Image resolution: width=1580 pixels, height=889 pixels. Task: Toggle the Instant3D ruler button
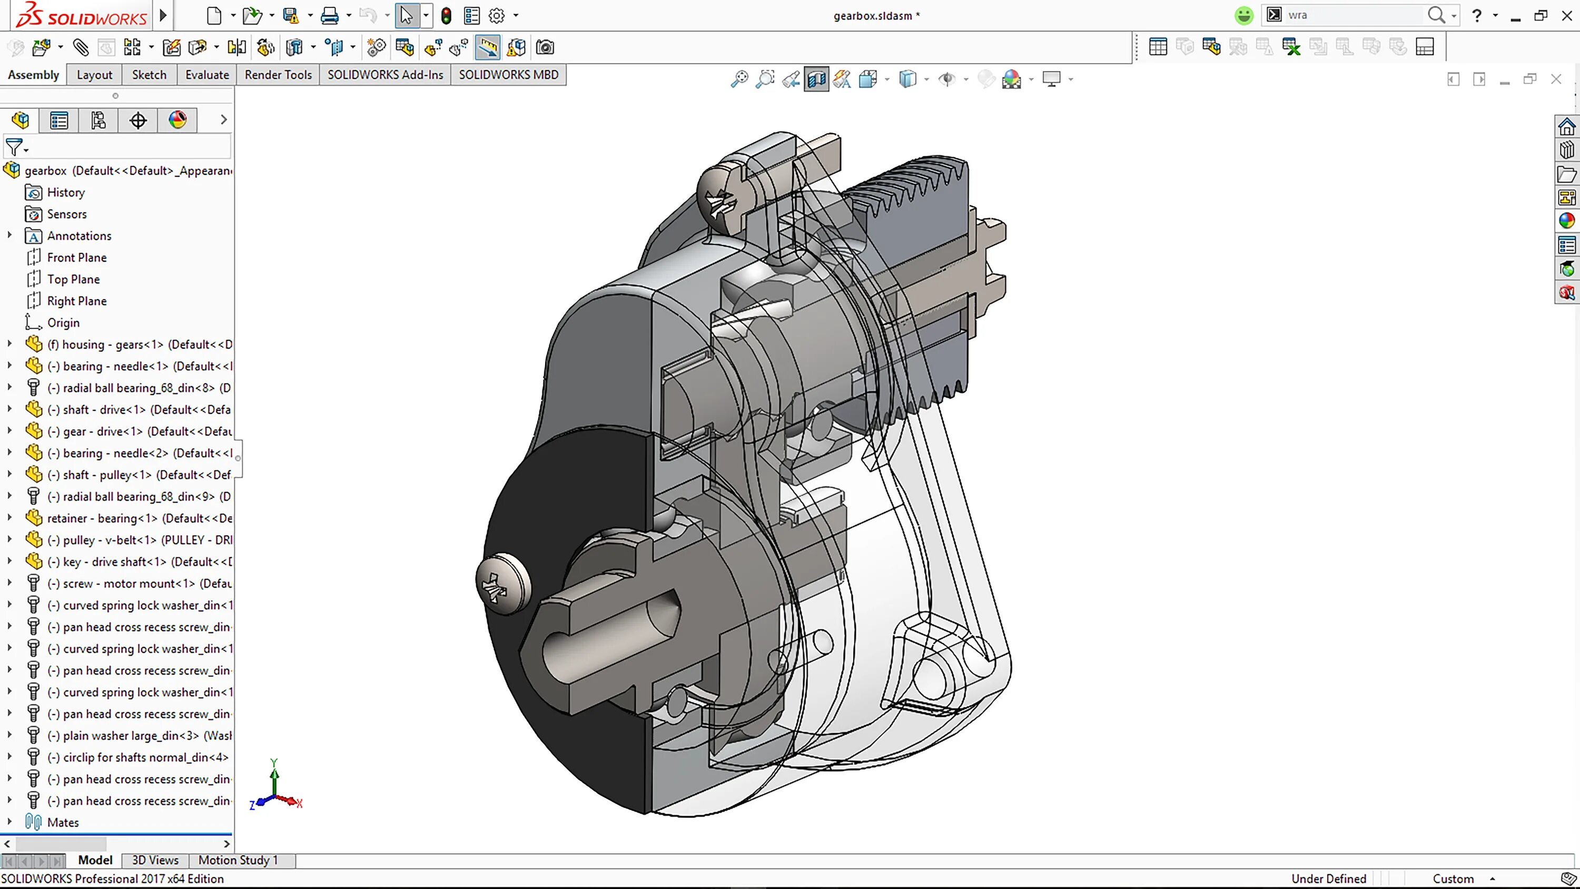click(x=488, y=47)
